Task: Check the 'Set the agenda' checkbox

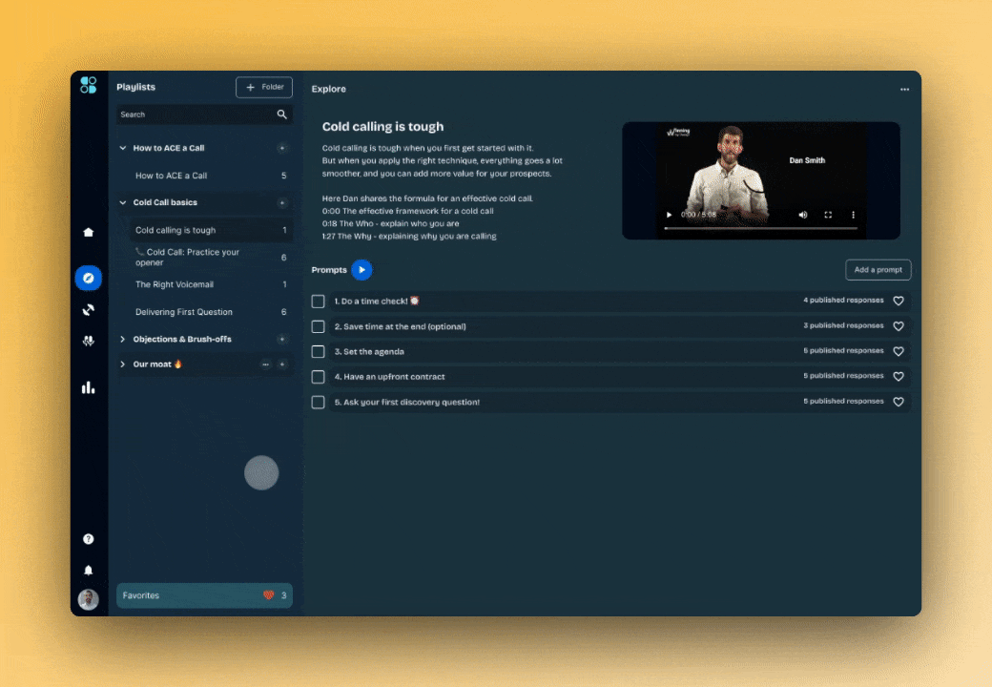Action: click(319, 351)
